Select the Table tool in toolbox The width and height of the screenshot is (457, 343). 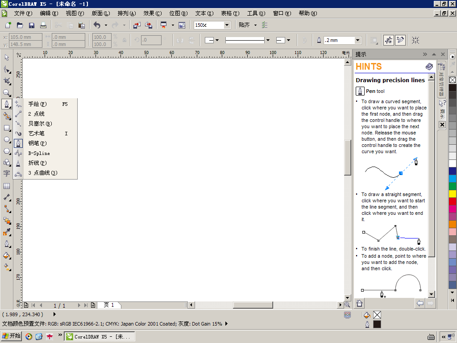click(x=7, y=186)
